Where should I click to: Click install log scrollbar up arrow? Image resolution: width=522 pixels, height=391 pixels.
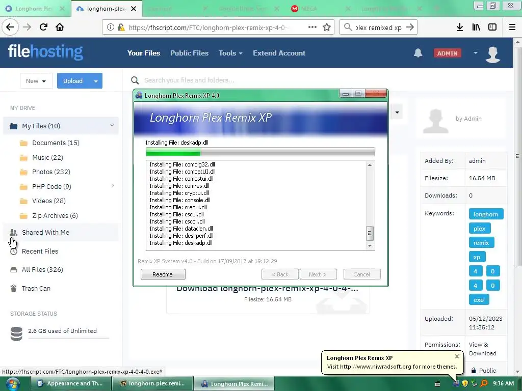point(370,165)
